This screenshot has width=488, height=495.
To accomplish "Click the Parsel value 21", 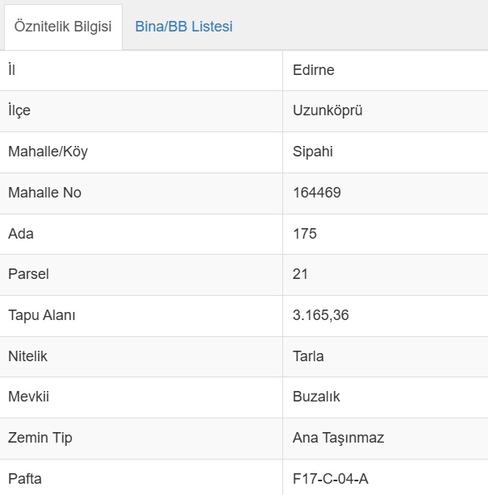I will 301,274.
